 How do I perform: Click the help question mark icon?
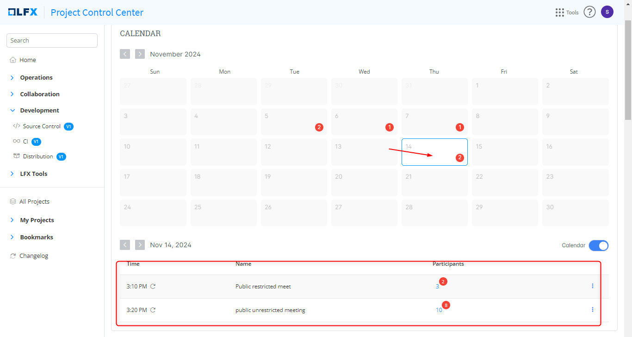pos(589,12)
